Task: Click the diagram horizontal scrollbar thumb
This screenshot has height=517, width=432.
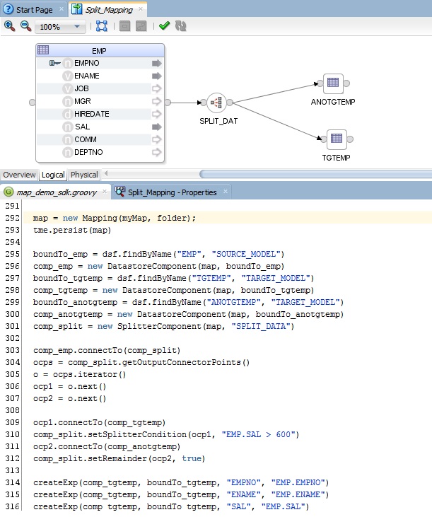Action: pos(315,174)
